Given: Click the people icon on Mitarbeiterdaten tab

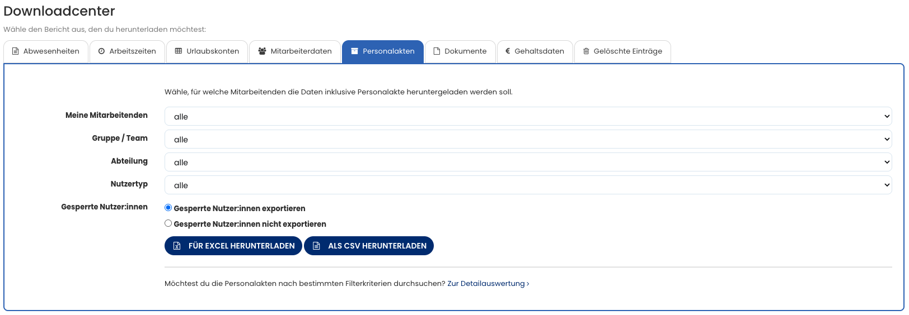Looking at the screenshot, I should (262, 51).
